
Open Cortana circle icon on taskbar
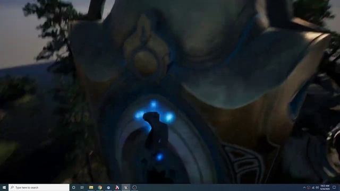[73, 187]
